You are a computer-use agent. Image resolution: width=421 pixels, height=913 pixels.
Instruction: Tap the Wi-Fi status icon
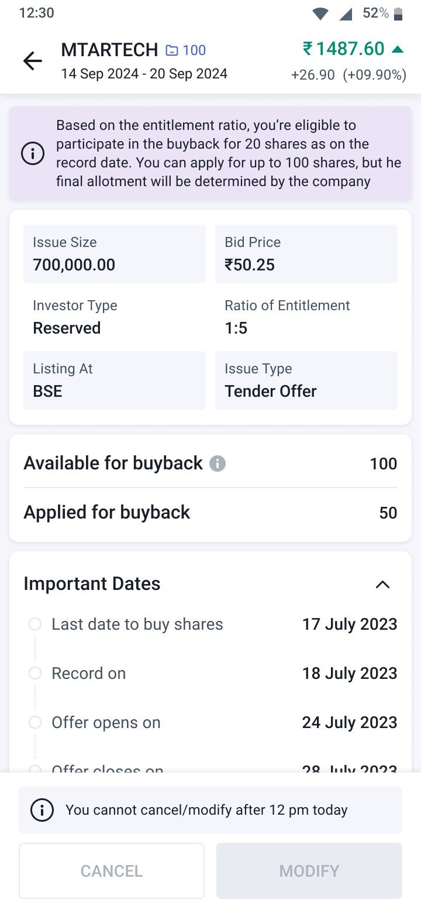pyautogui.click(x=320, y=14)
